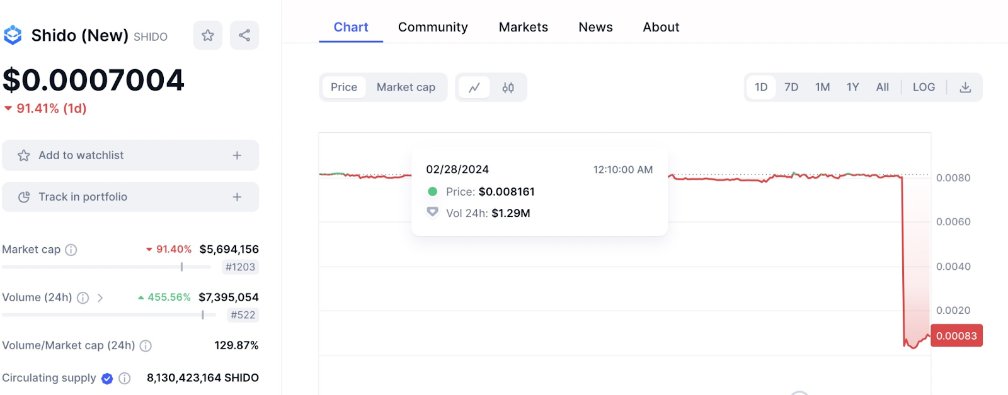Image resolution: width=1008 pixels, height=395 pixels.
Task: Select 1M time range
Action: click(x=822, y=87)
